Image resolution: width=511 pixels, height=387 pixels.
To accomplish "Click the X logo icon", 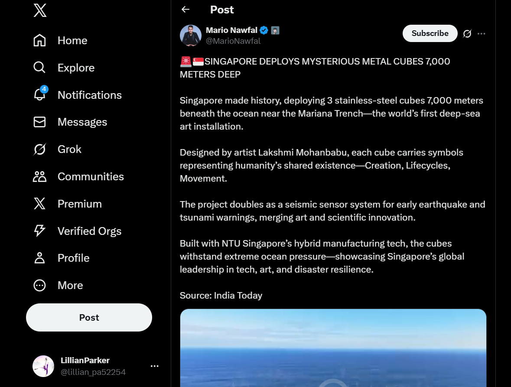I will 40,10.
